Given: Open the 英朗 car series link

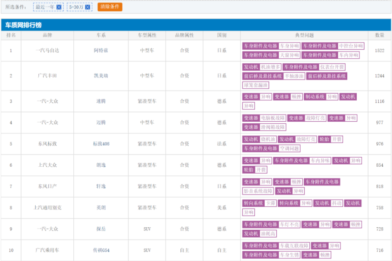Looking at the screenshot, I should pyautogui.click(x=101, y=208).
